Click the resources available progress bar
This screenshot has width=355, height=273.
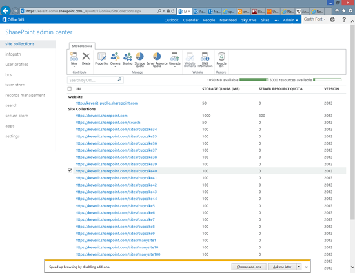point(327,79)
